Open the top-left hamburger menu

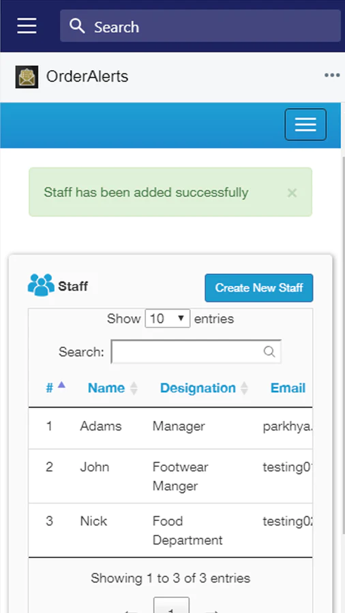[27, 26]
